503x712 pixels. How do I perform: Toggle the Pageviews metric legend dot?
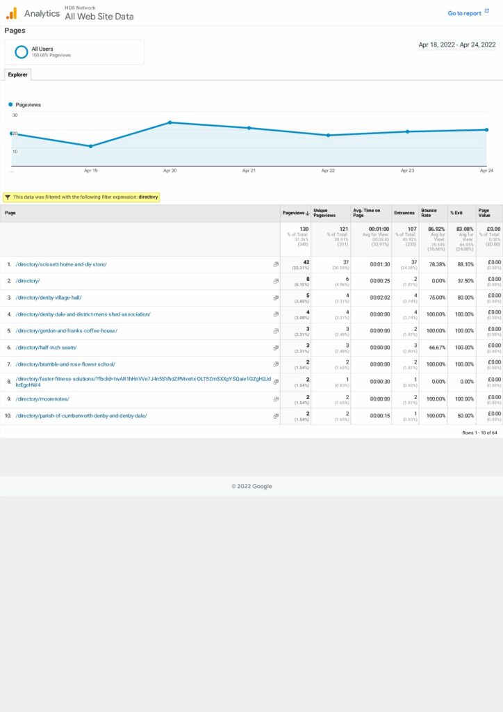(x=10, y=104)
